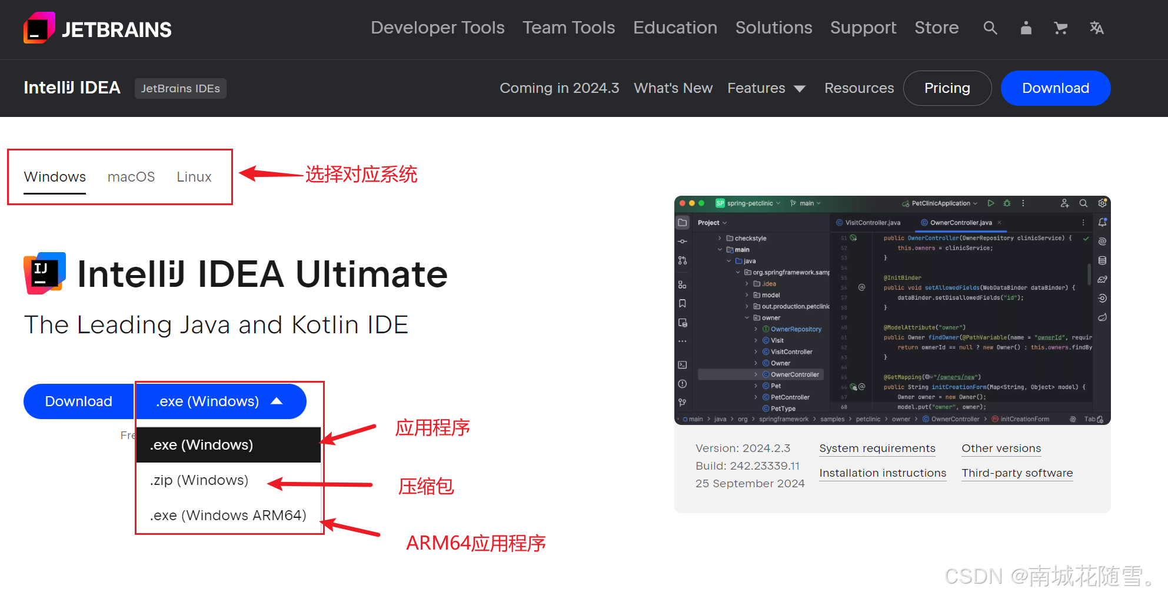
Task: Click main branch selector in IDE preview
Action: pos(806,203)
